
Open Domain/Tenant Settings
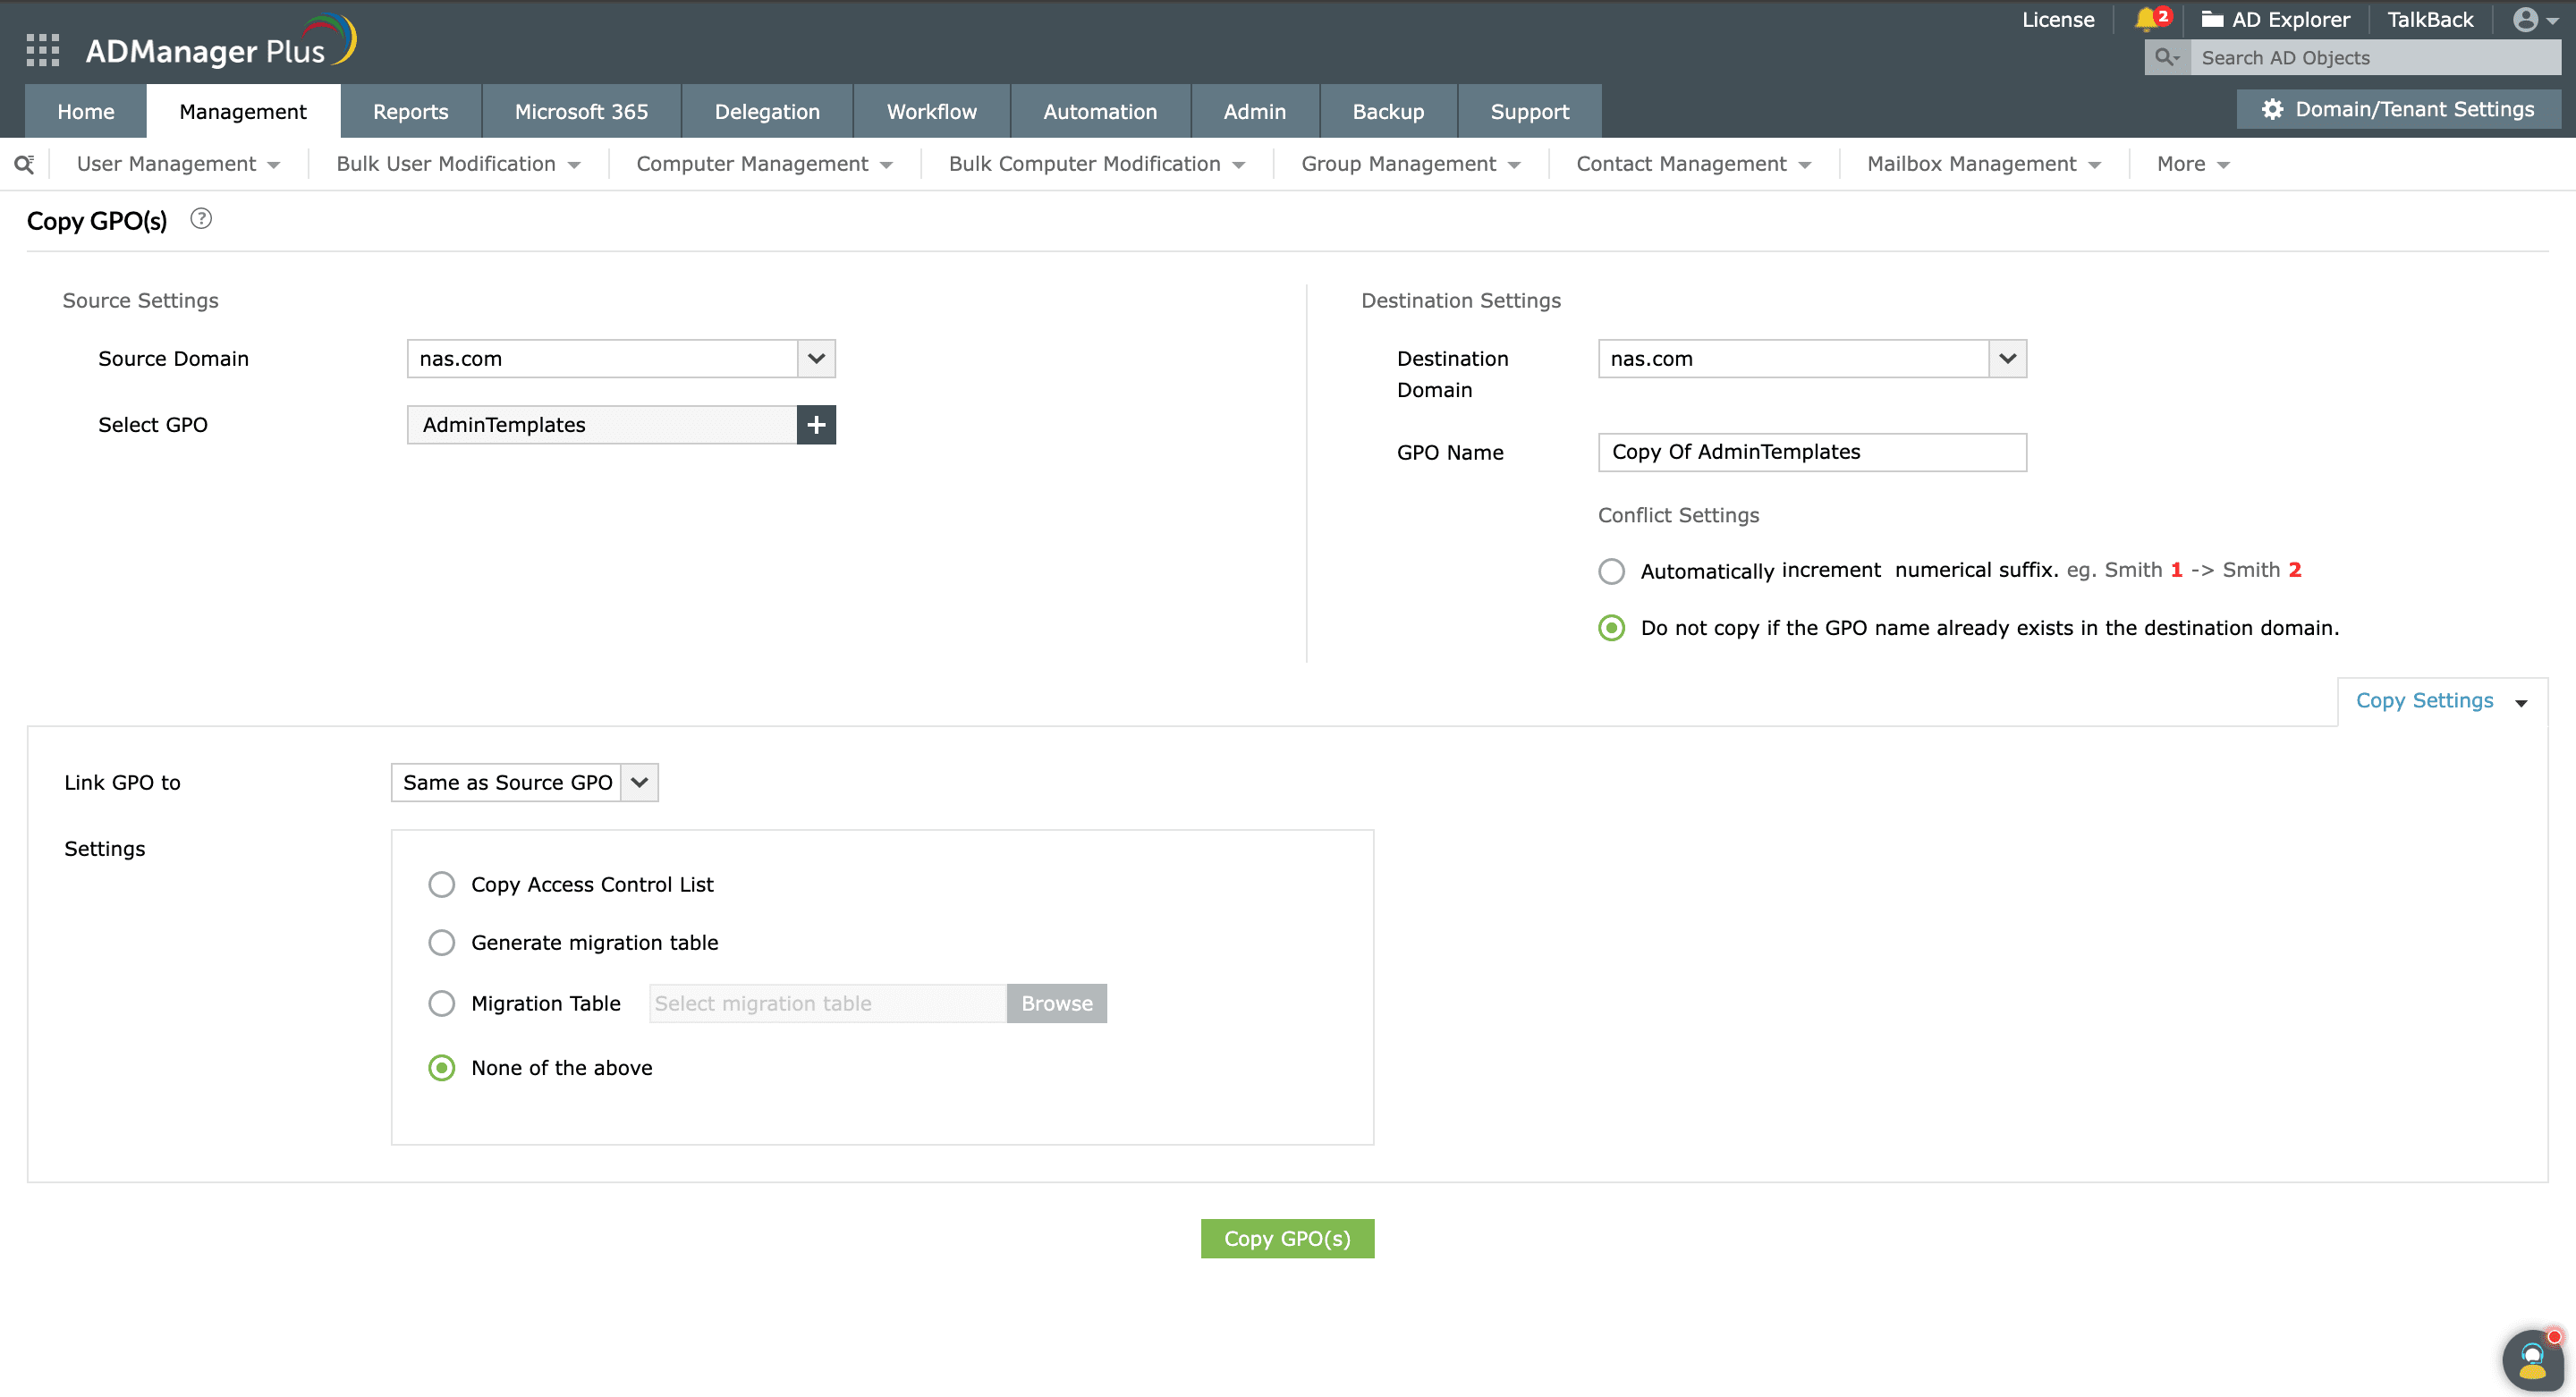click(2398, 109)
